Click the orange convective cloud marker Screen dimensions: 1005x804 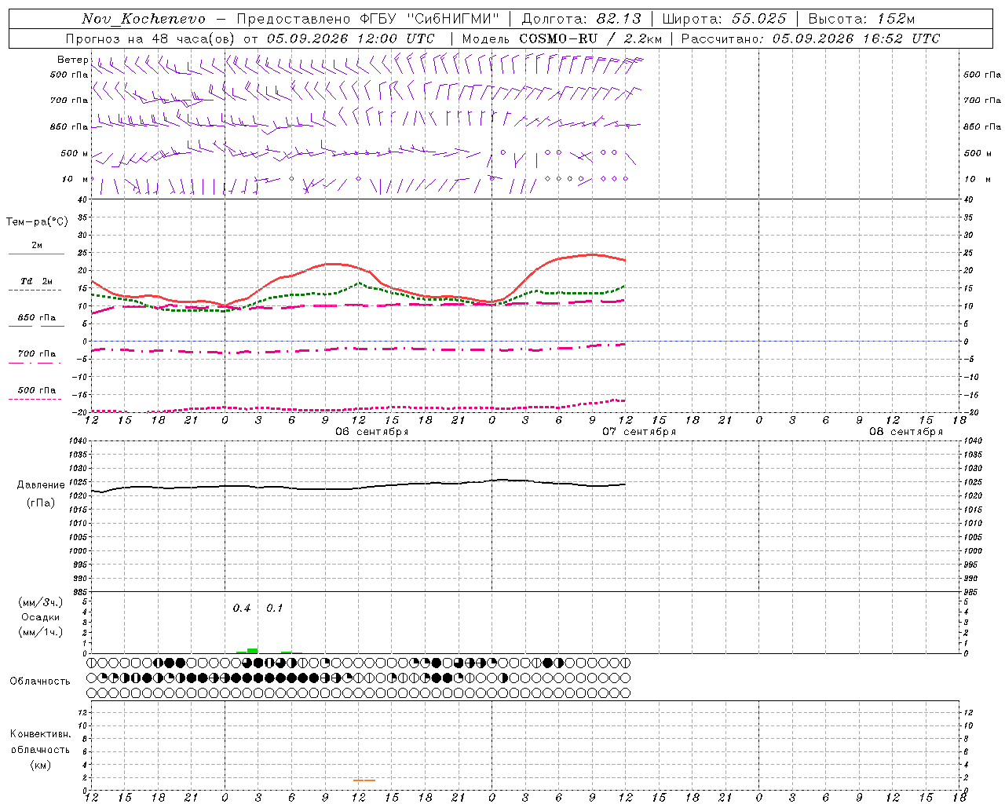point(364,780)
